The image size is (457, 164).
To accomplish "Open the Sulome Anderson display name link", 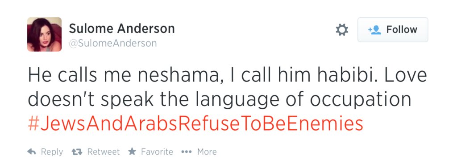I will (122, 29).
